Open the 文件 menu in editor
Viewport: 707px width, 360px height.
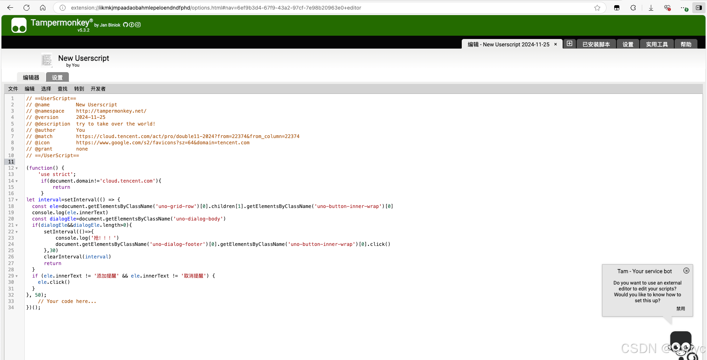point(13,89)
